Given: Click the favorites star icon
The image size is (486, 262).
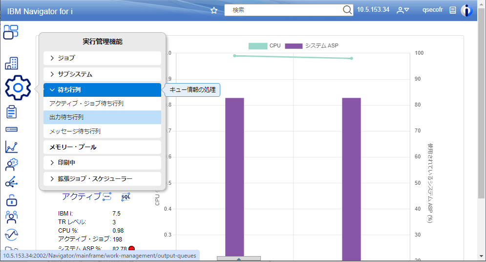Looking at the screenshot, I should pyautogui.click(x=214, y=11).
